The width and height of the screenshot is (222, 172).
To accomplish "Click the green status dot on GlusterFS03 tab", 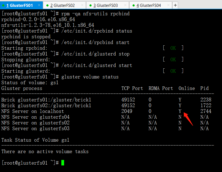I will tap(91, 5).
